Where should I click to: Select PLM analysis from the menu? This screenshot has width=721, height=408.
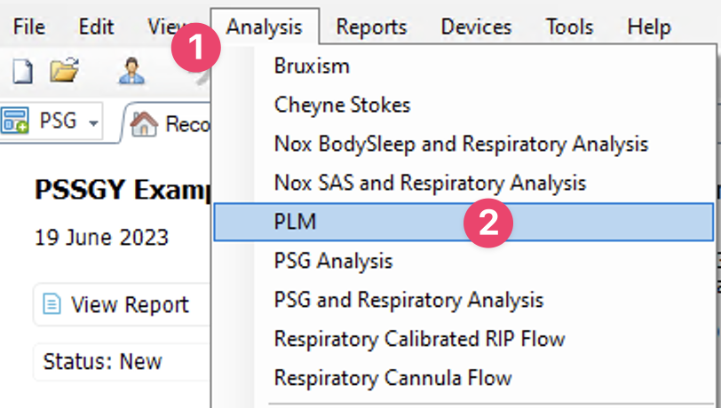click(295, 222)
